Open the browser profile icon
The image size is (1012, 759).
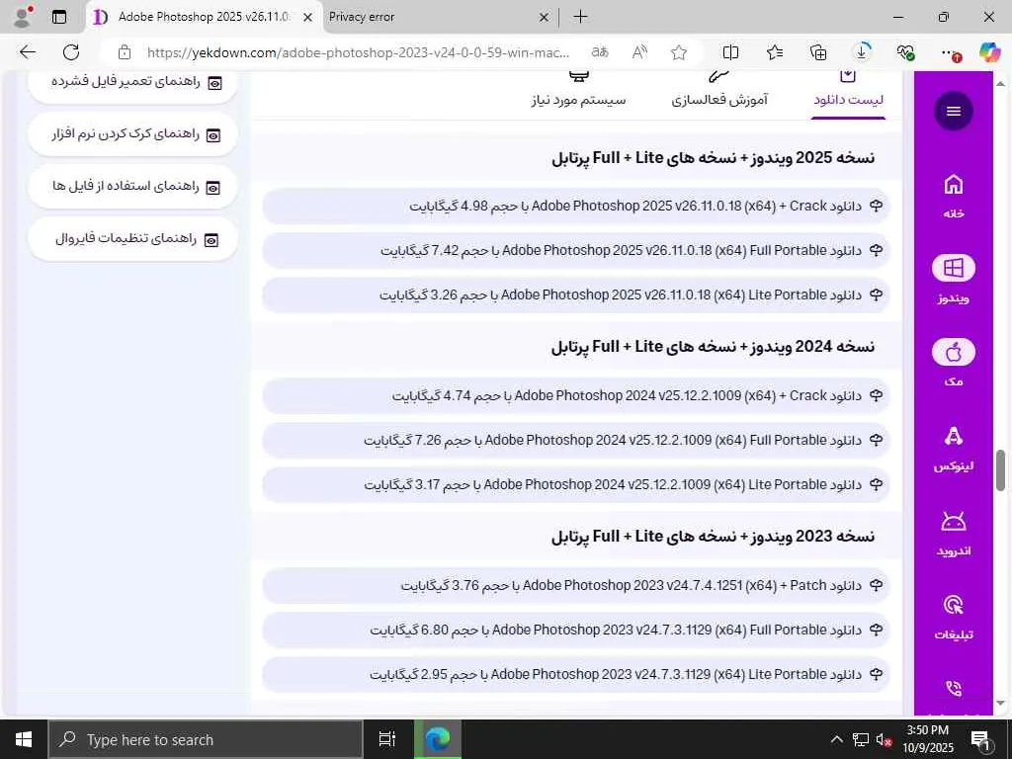pos(23,17)
